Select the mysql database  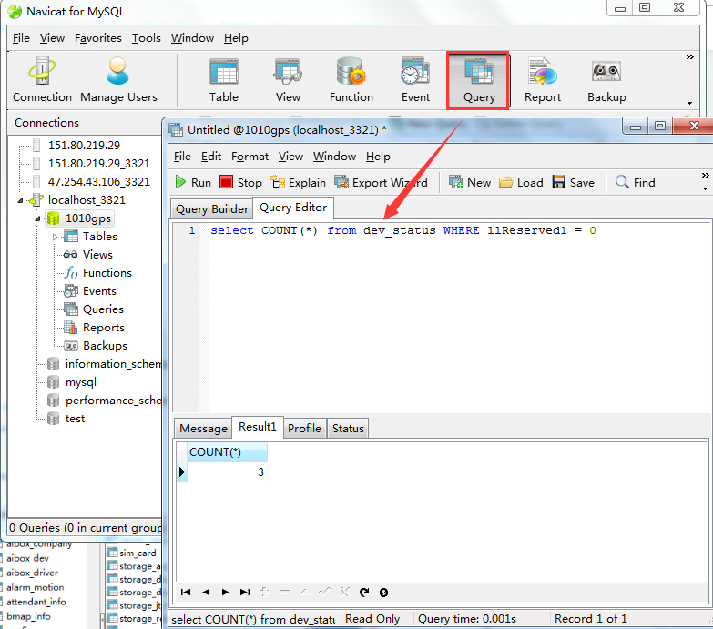(81, 382)
